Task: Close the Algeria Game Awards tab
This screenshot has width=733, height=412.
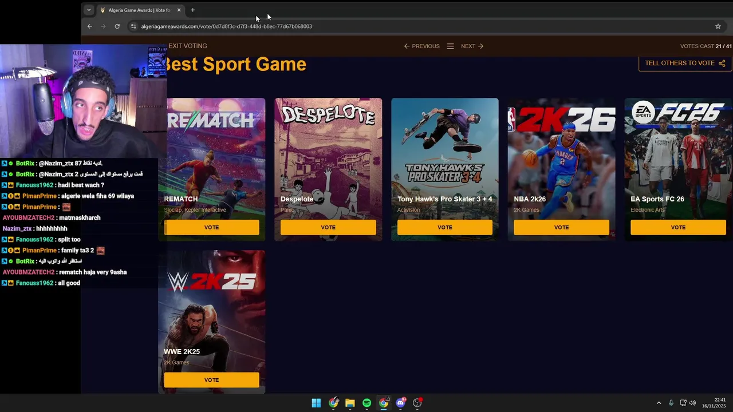Action: (x=179, y=10)
